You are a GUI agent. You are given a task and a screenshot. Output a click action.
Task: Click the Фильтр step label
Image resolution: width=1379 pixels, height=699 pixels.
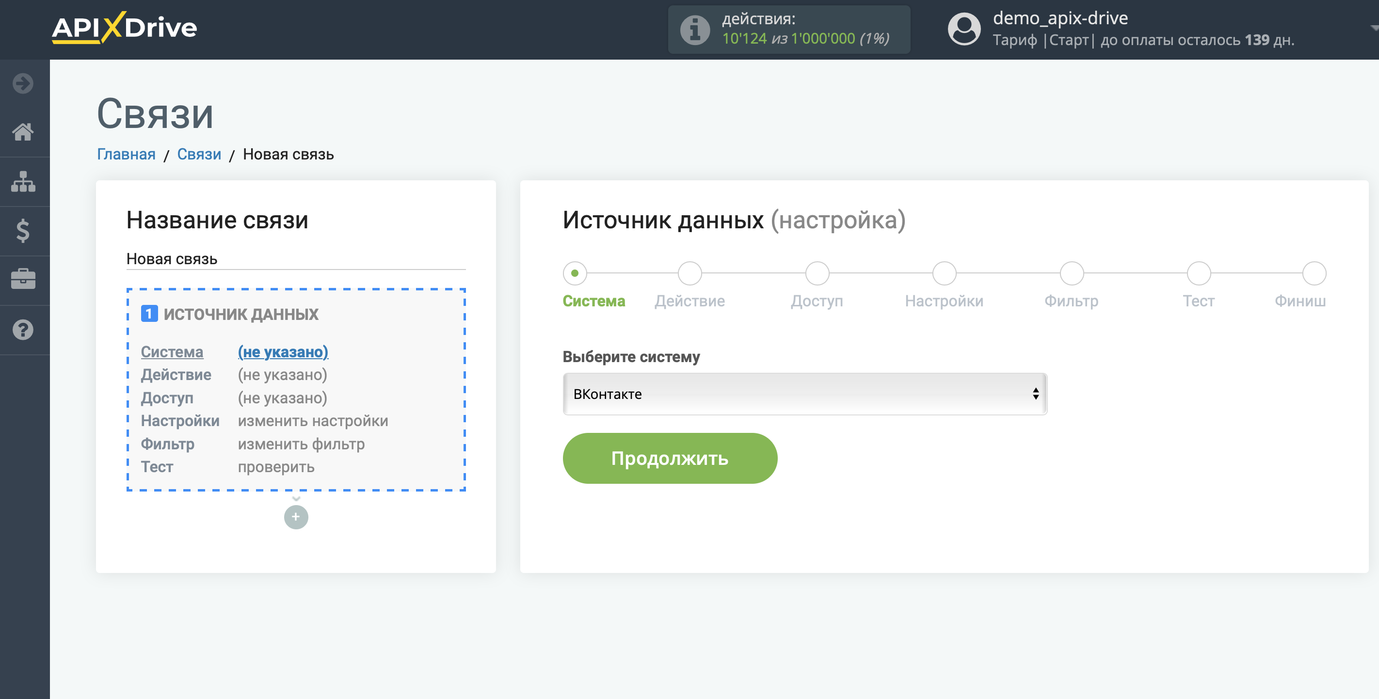1072,302
